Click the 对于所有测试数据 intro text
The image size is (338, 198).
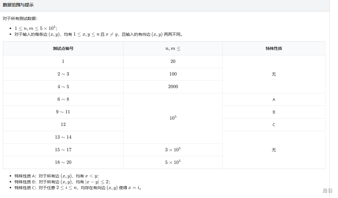tap(20, 18)
